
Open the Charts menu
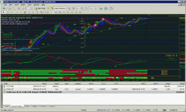23,5
